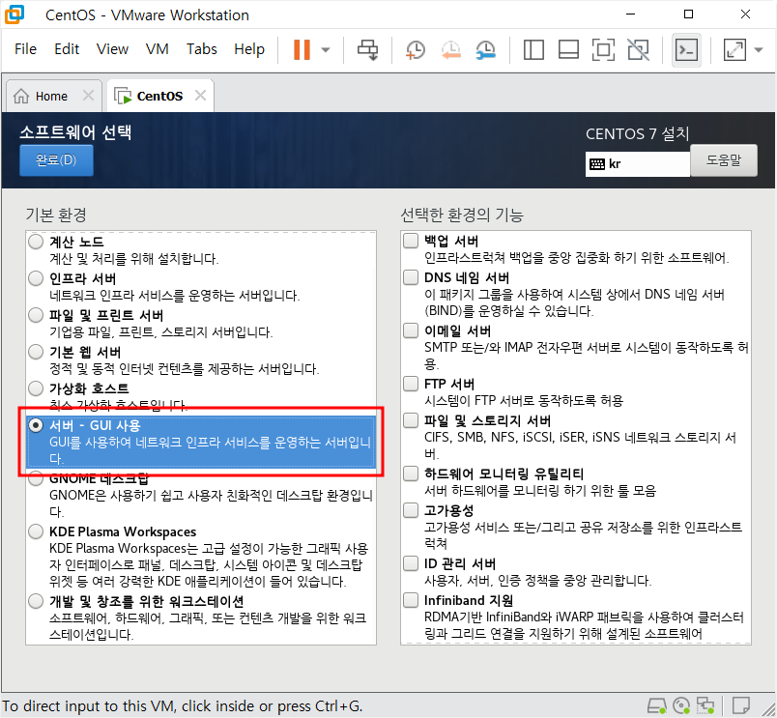Select the 계산 노드 environment

(x=36, y=242)
